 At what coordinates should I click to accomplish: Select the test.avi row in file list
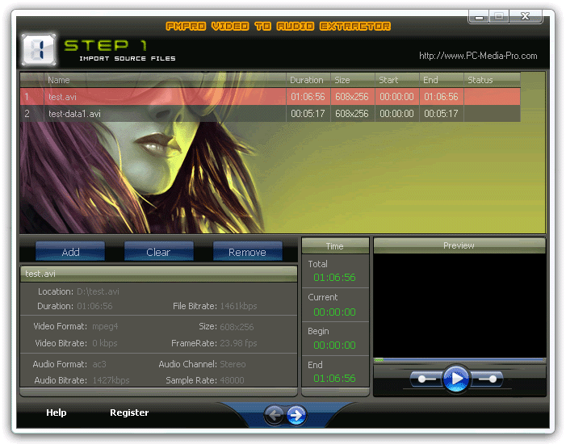270,97
